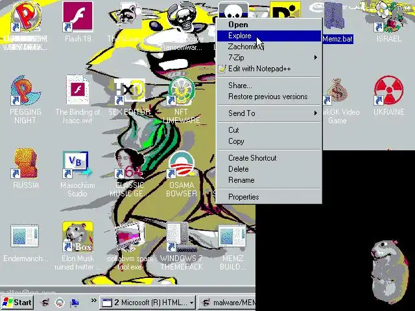Screen dimensions: 415x311
Task: Open the Start menu
Action: 17,303
